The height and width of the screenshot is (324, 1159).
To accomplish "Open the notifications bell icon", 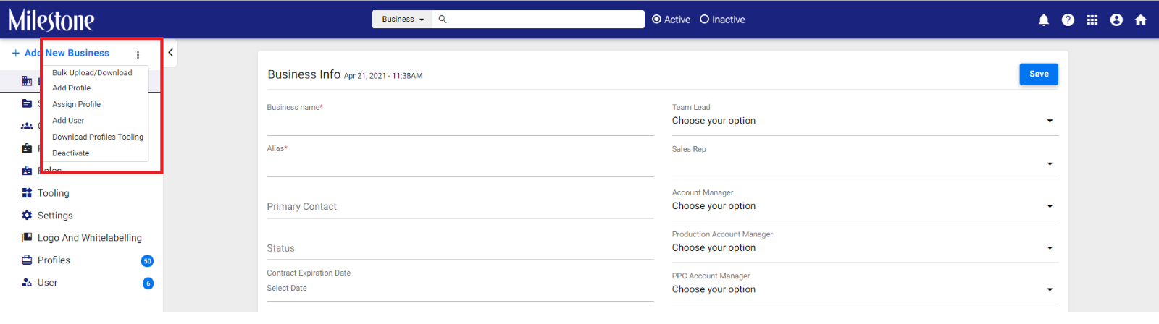I will pyautogui.click(x=1044, y=20).
